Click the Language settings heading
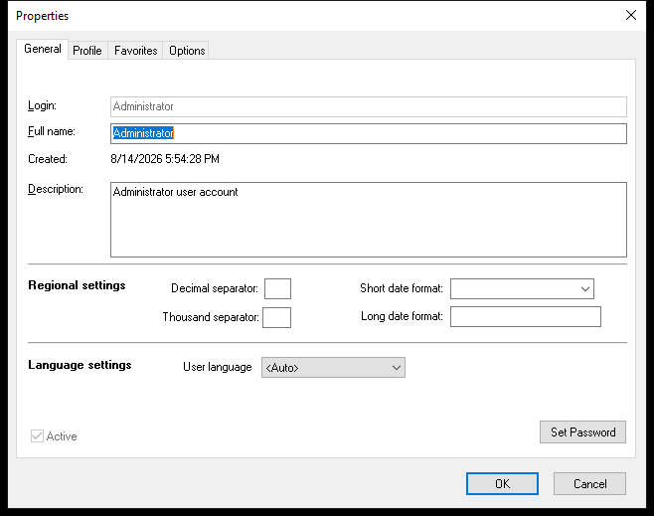Screen dimensions: 654x516 pyautogui.click(x=80, y=365)
